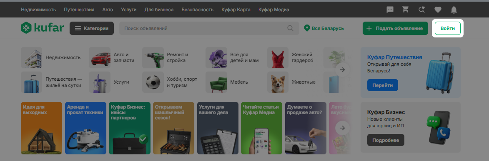
Task: Advance the banner carousel arrow
Action: 342,128
